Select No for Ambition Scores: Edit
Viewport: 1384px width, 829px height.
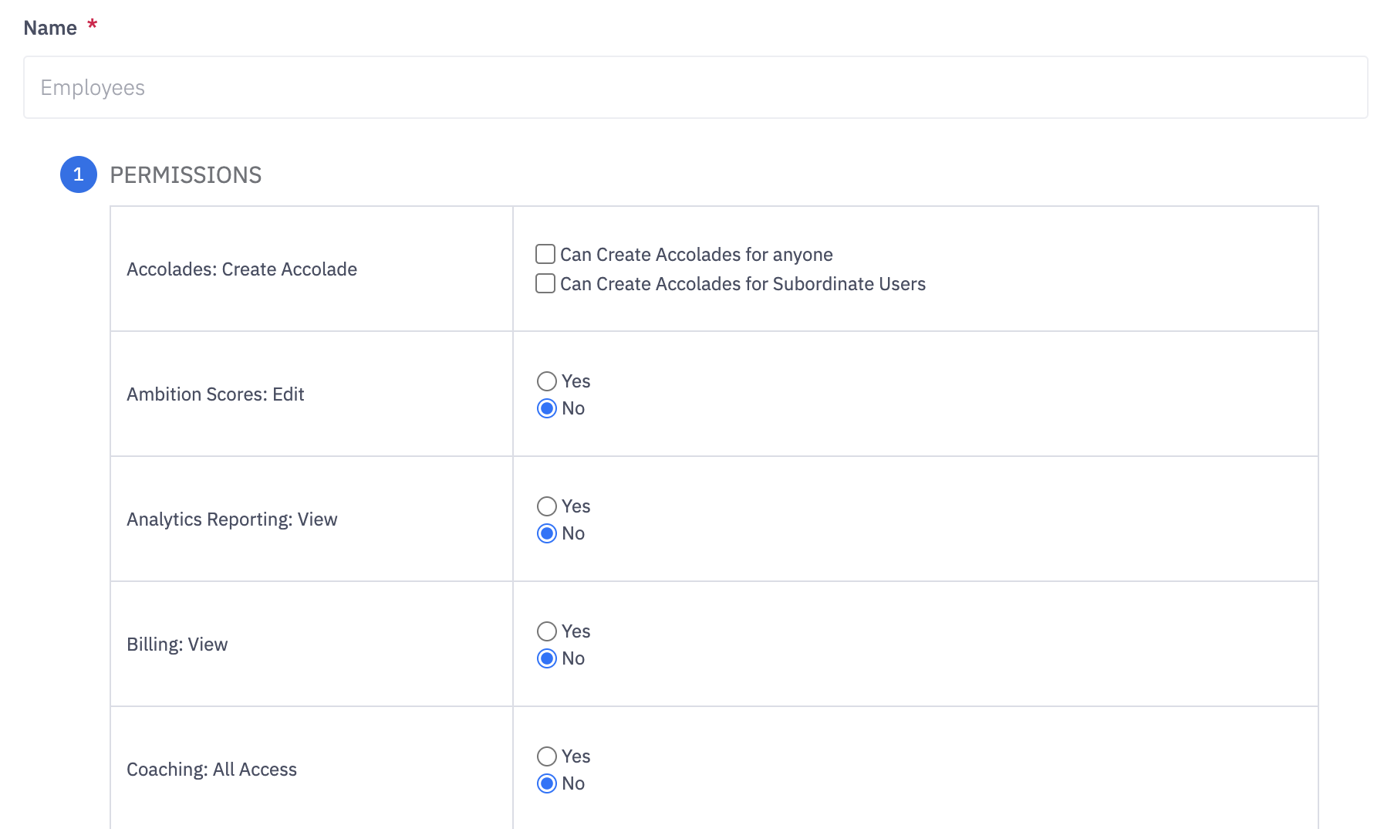click(547, 408)
